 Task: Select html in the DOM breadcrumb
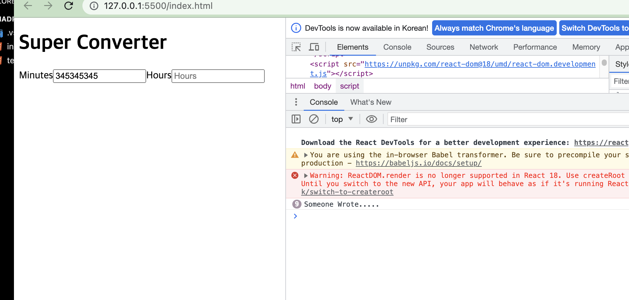(298, 86)
